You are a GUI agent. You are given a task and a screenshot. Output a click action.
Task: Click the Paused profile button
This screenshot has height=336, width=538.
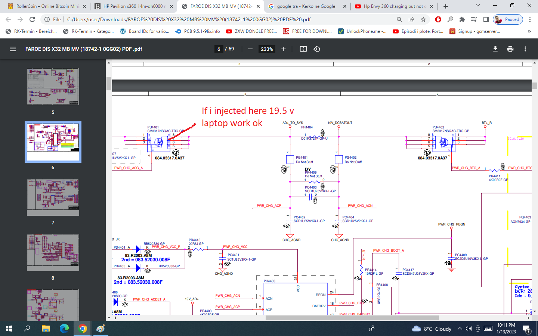click(x=508, y=19)
